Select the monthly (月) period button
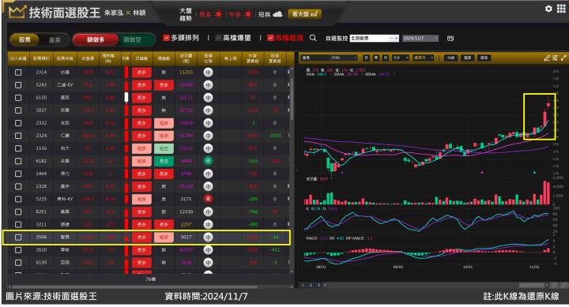The width and height of the screenshot is (569, 307). [x=386, y=58]
